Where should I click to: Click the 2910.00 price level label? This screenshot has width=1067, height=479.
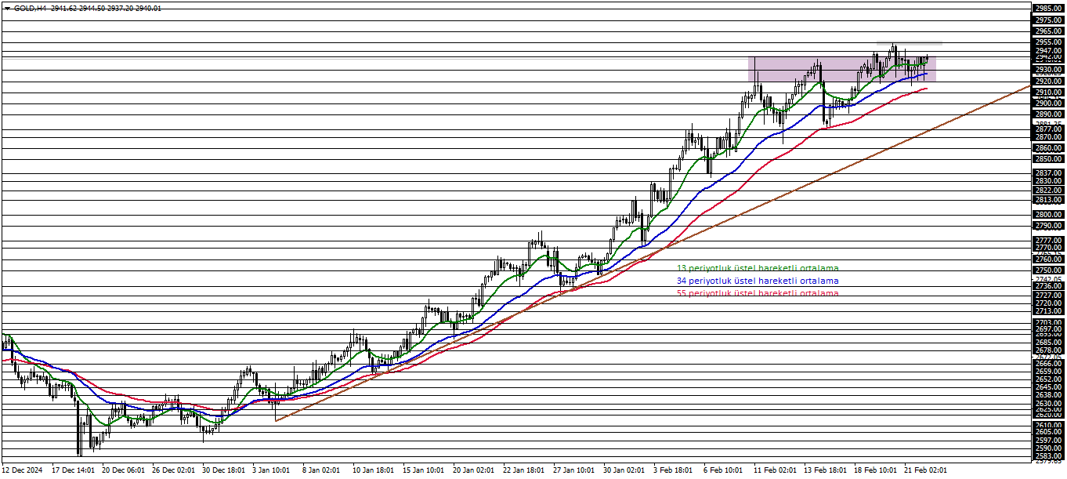1049,93
